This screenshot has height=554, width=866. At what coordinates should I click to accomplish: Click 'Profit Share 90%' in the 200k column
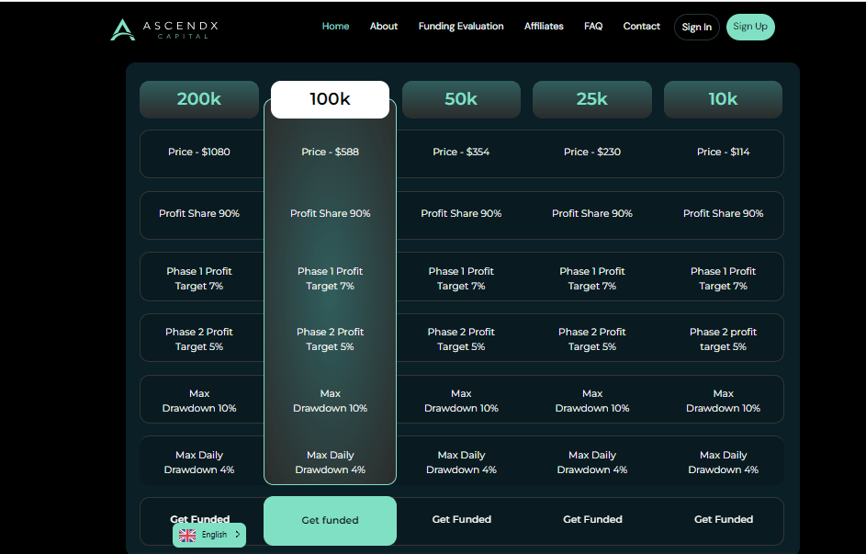coord(199,213)
